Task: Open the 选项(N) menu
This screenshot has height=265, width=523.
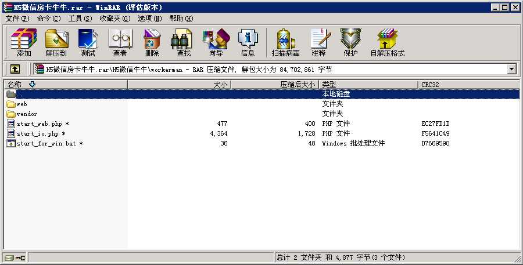Action: point(150,19)
